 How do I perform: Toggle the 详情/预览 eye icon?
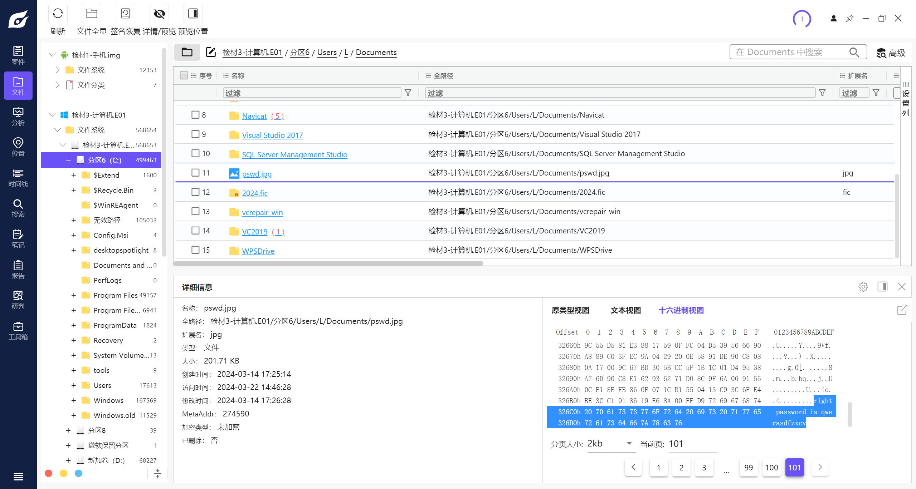tap(159, 14)
